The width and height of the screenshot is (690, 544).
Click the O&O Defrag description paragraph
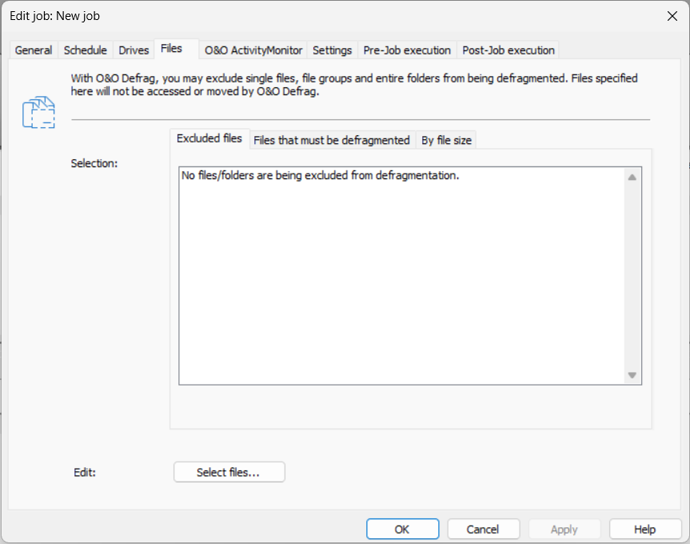[x=354, y=85]
